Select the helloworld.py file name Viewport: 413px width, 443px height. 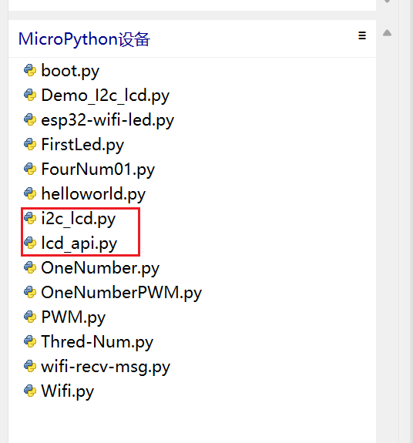pyautogui.click(x=93, y=194)
